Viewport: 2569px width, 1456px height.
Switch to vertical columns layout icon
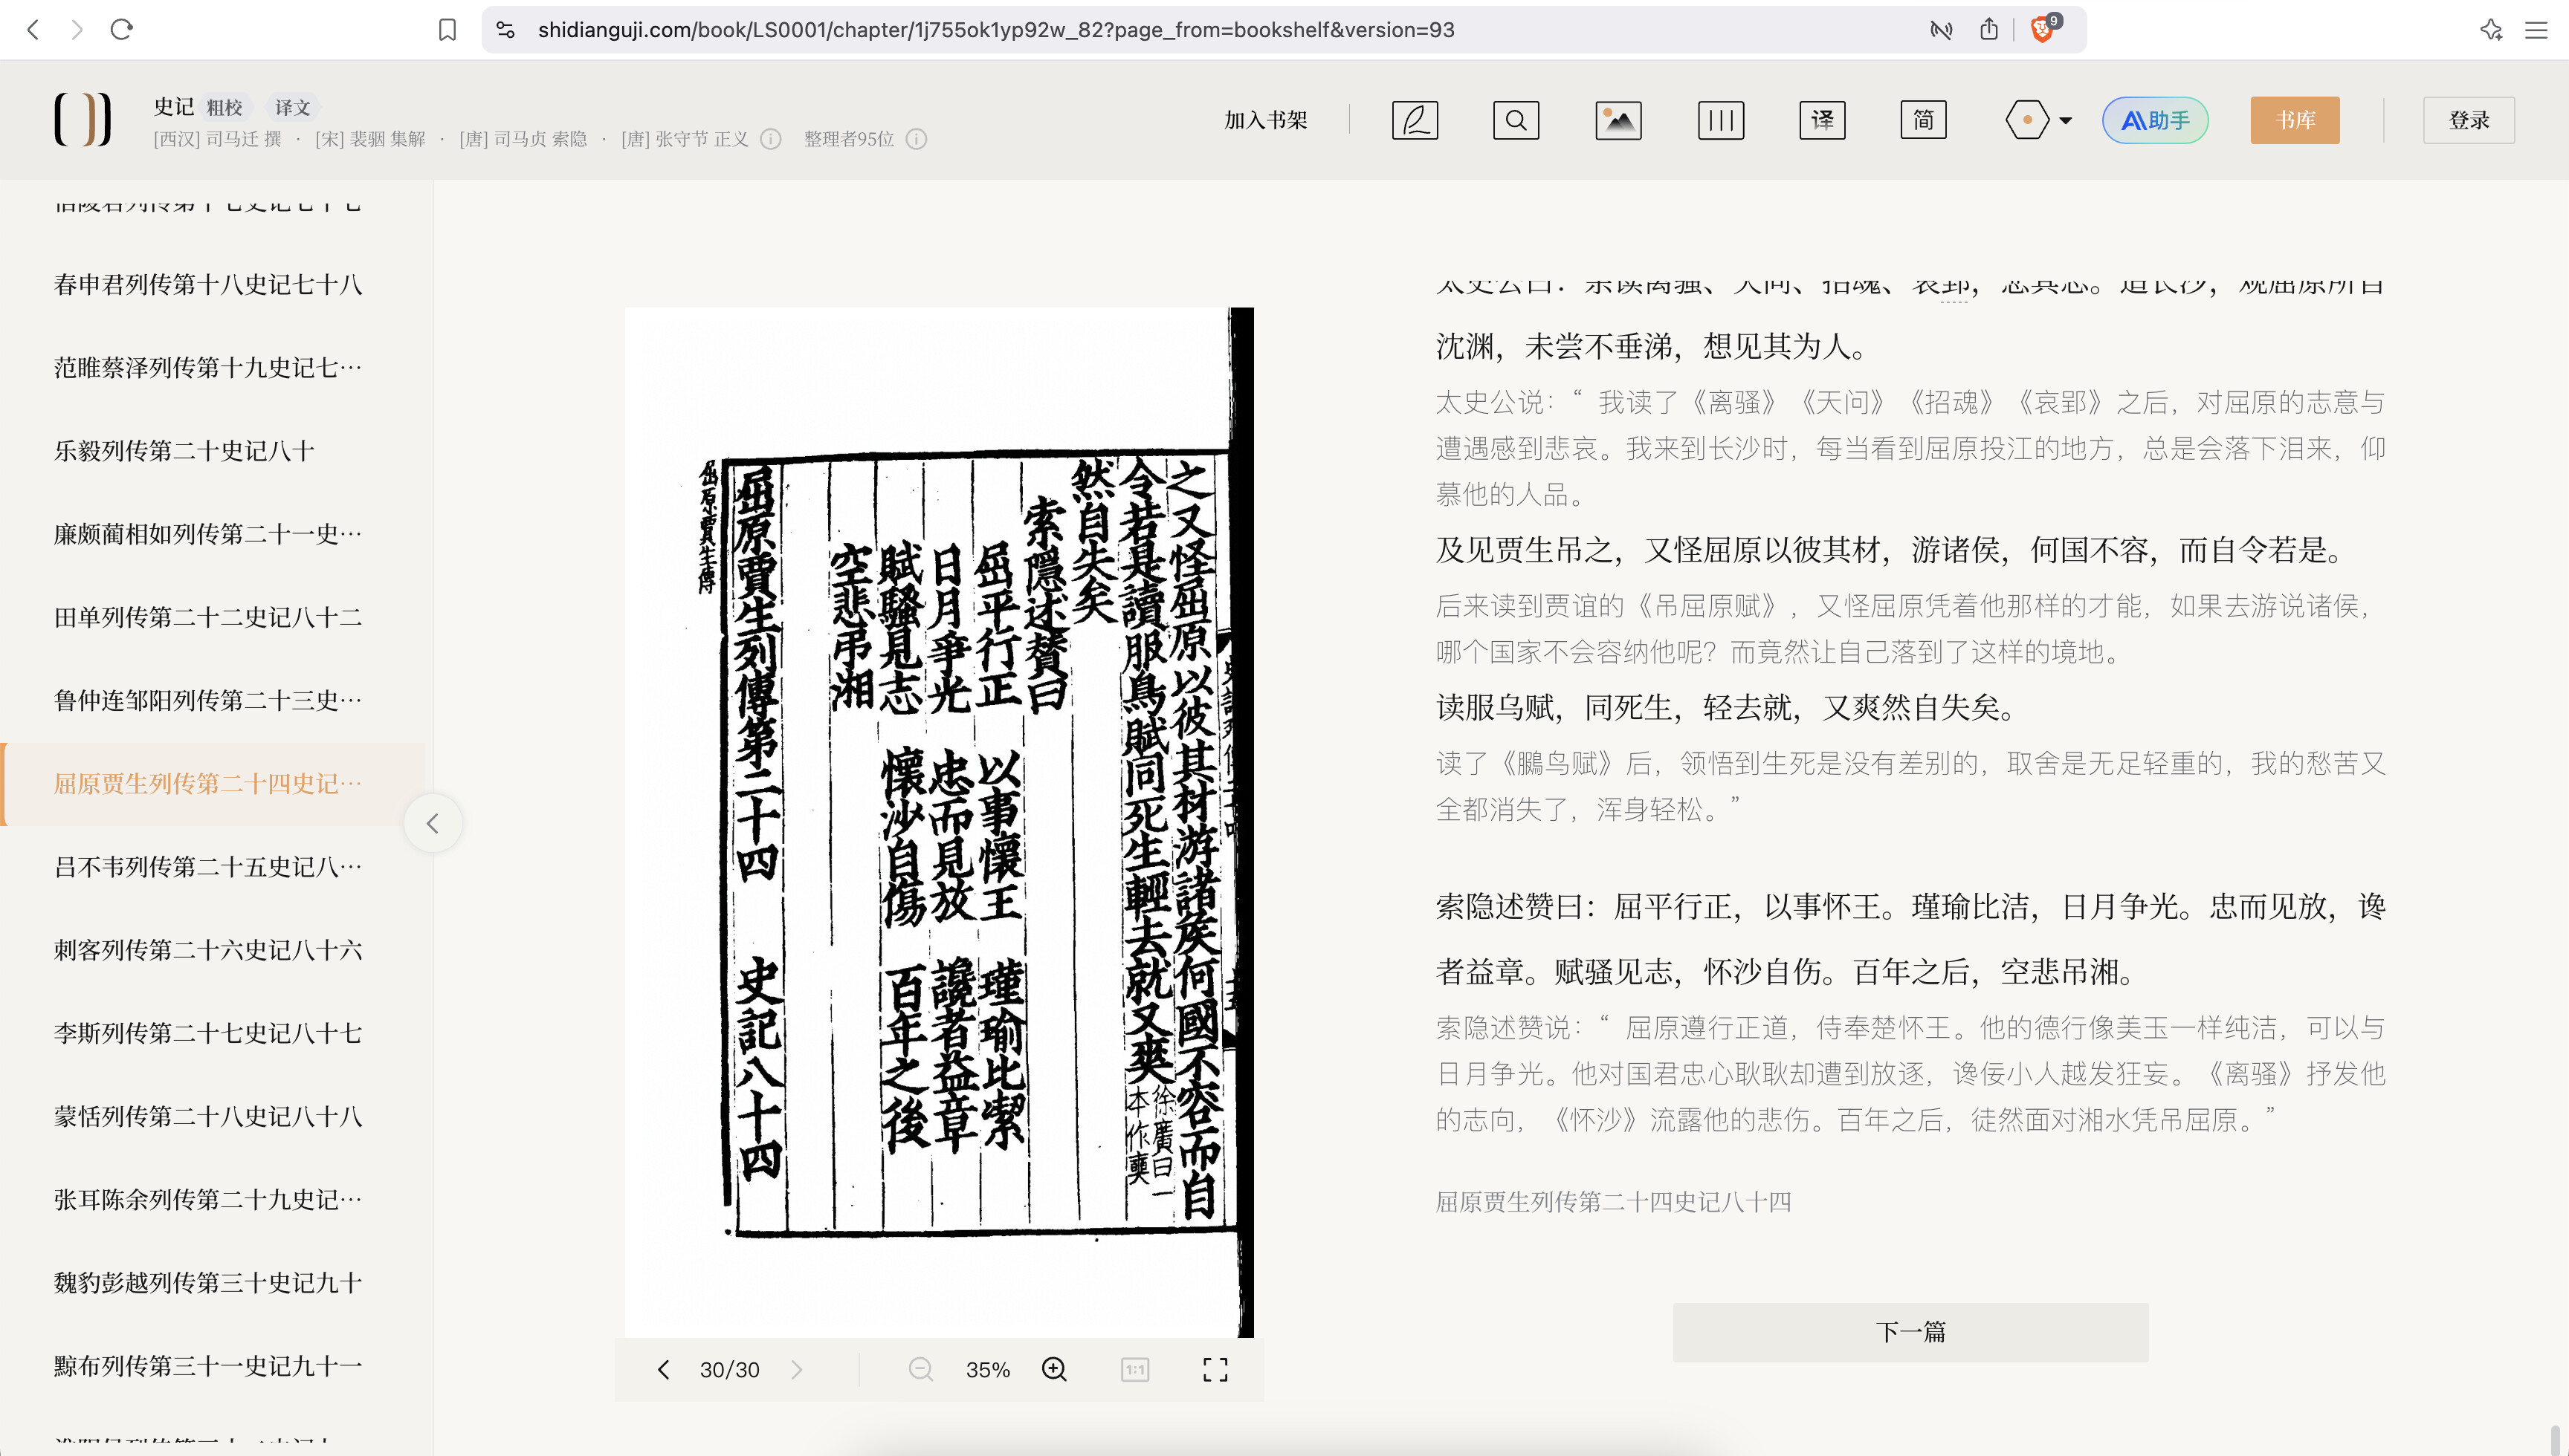click(x=1719, y=120)
